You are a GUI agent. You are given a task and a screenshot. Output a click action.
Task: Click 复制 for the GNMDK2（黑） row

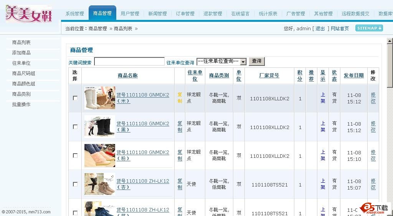pyautogui.click(x=180, y=127)
